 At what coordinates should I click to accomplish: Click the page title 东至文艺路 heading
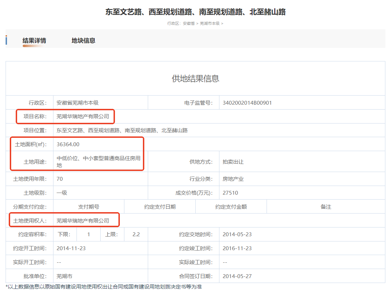tap(196, 12)
